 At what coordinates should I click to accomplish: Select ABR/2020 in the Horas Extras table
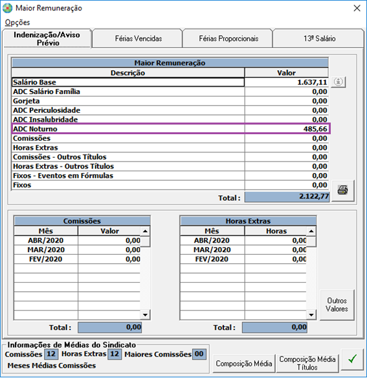(x=212, y=241)
